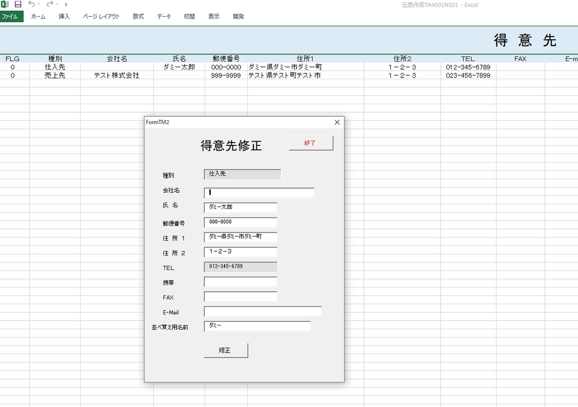Click the Save icon in quick access toolbar
The width and height of the screenshot is (578, 407).
click(18, 4)
